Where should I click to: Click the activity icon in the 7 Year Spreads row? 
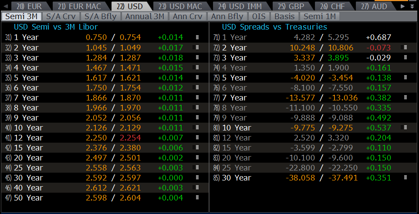pos(405,97)
